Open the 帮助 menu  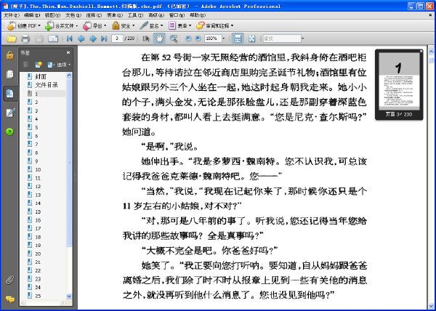point(198,15)
